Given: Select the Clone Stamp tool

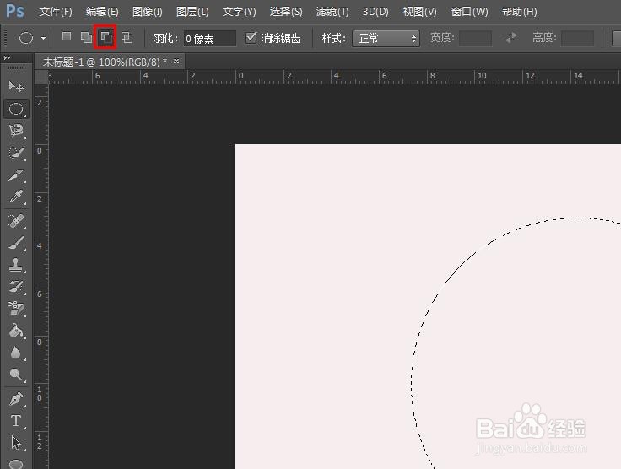Looking at the screenshot, I should click(16, 265).
